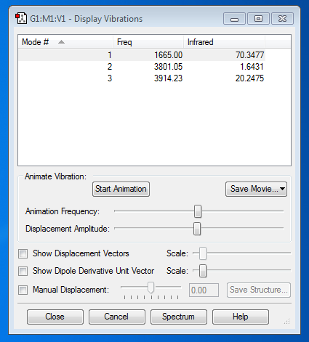The image size is (309, 342).
Task: Click the GaussView molecule icon in title bar
Action: click(x=21, y=18)
